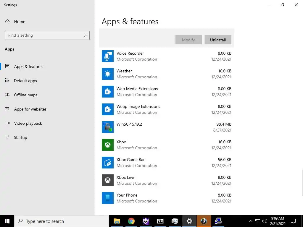The height and width of the screenshot is (227, 303).
Task: Select WinSCP 5.19.2 entry
Action: point(167,127)
